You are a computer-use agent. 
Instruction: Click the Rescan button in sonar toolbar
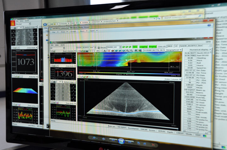[103, 47]
